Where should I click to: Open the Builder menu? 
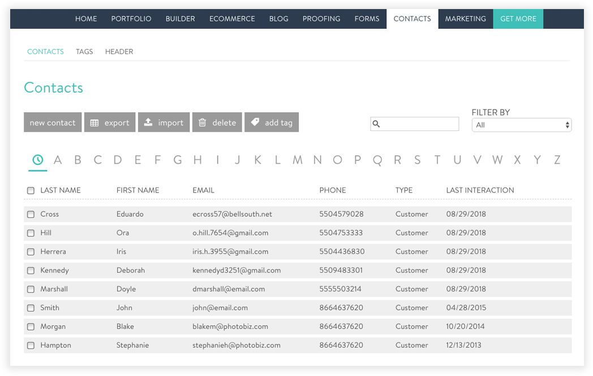(x=181, y=19)
